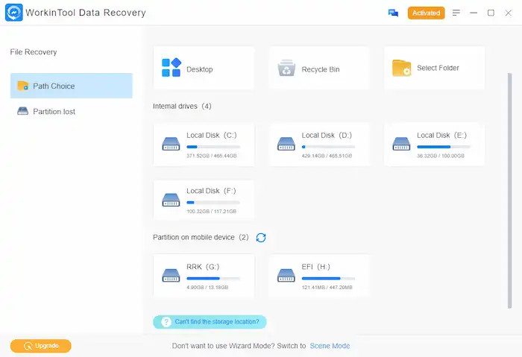Select the Partition lost tab
Screen dimensions: 522x357
72,111
